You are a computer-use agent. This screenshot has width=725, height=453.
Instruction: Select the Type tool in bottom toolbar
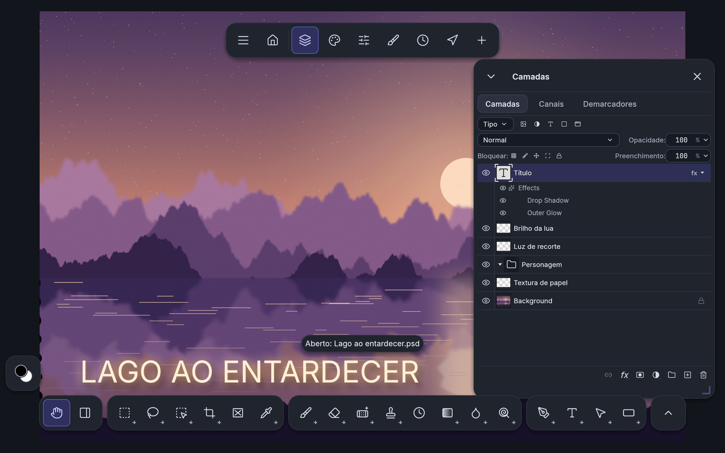click(572, 413)
